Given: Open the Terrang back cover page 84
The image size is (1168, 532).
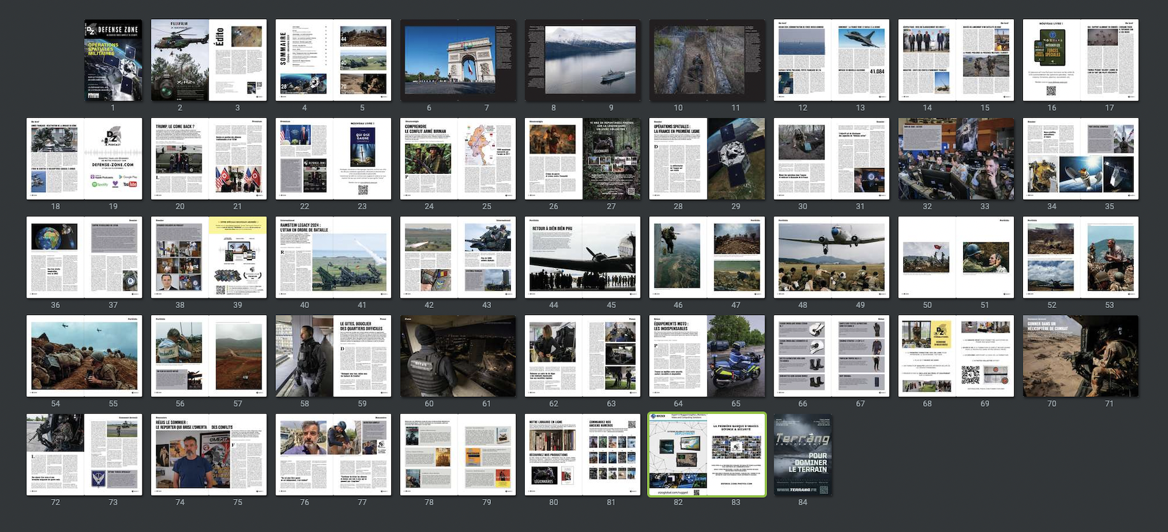Looking at the screenshot, I should click(803, 454).
